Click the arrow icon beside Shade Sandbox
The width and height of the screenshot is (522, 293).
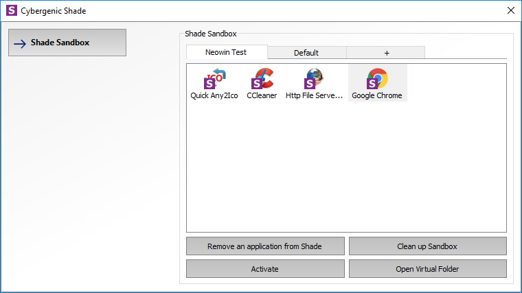[20, 43]
